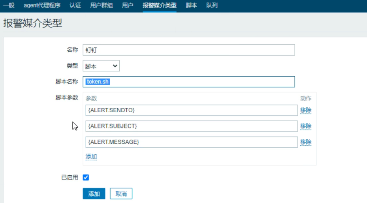The width and height of the screenshot is (367, 203).
Task: Submit the form with blue 添加 button
Action: pos(94,194)
